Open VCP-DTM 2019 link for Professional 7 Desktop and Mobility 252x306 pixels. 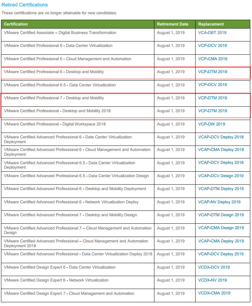(213, 98)
